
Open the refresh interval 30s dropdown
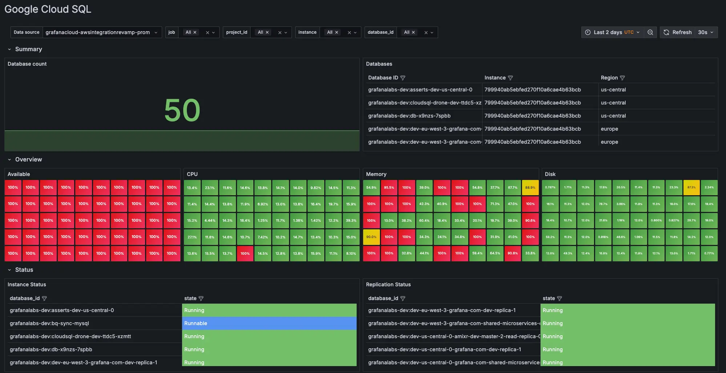(x=706, y=32)
